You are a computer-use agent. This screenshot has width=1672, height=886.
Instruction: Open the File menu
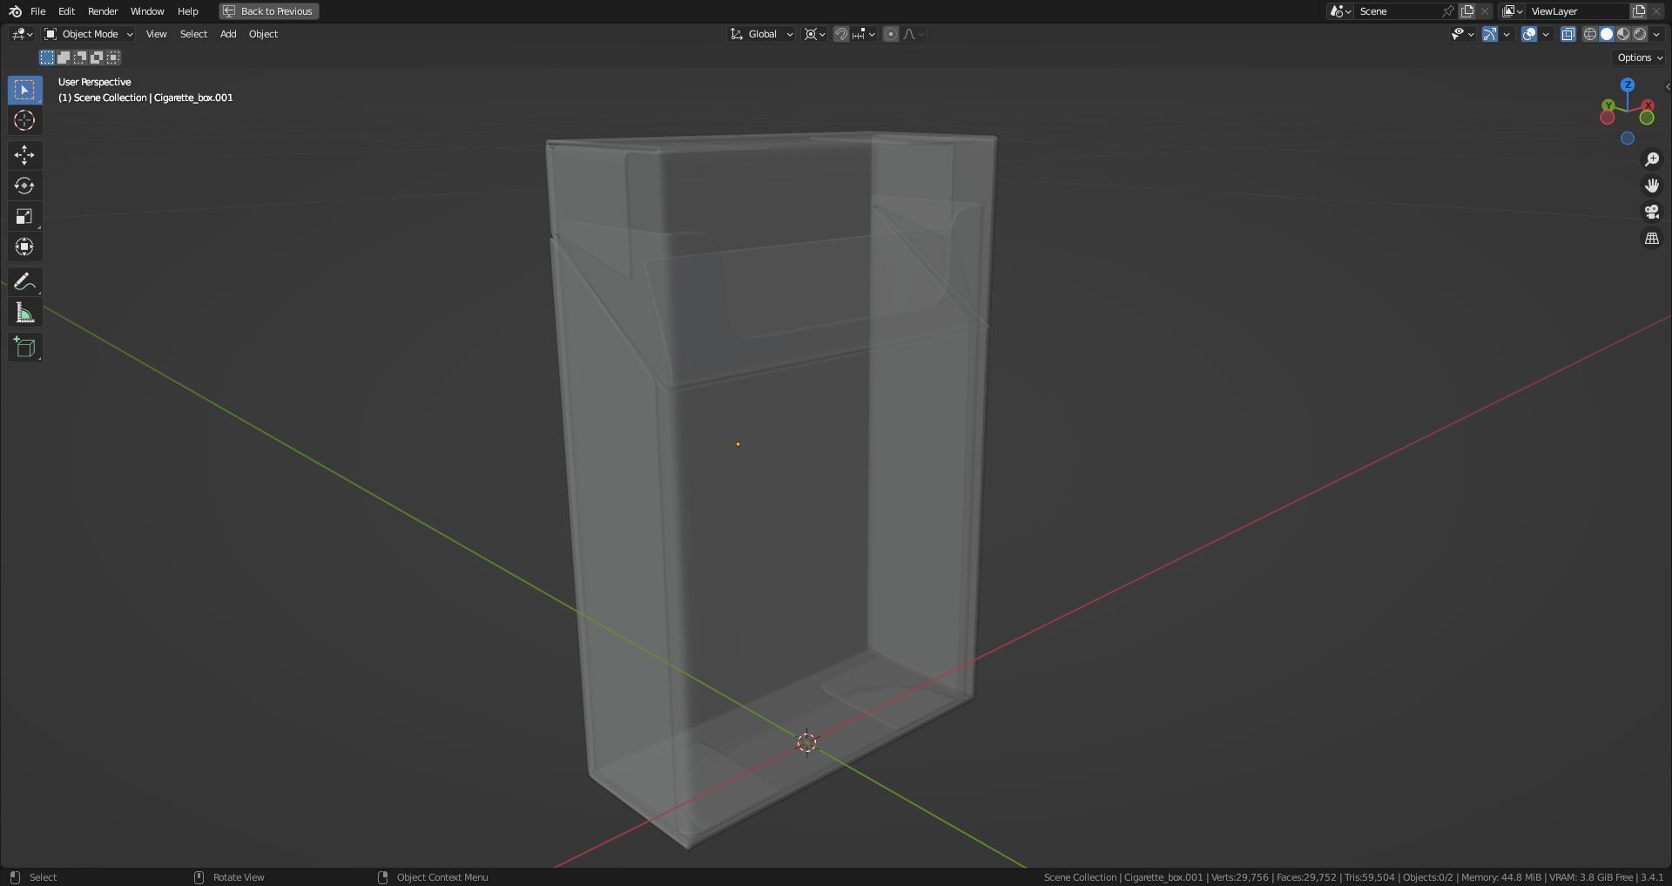tap(37, 11)
